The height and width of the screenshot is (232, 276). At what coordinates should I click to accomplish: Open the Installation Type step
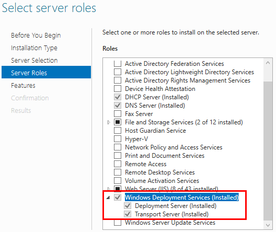pos(34,48)
